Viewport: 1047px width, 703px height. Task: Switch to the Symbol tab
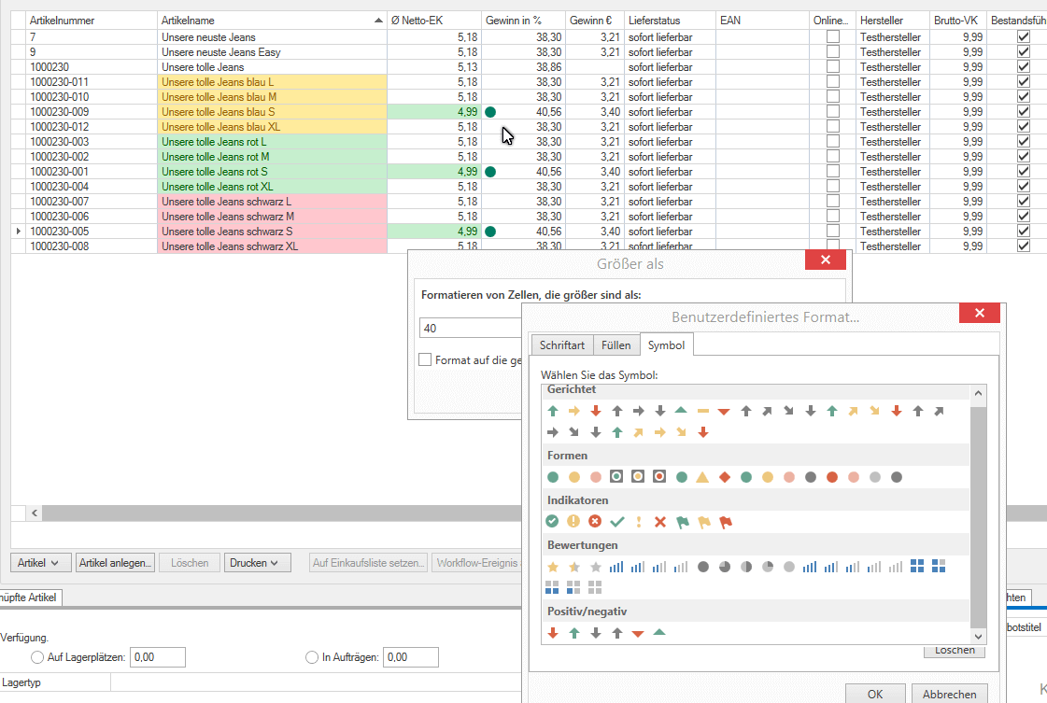tap(666, 344)
